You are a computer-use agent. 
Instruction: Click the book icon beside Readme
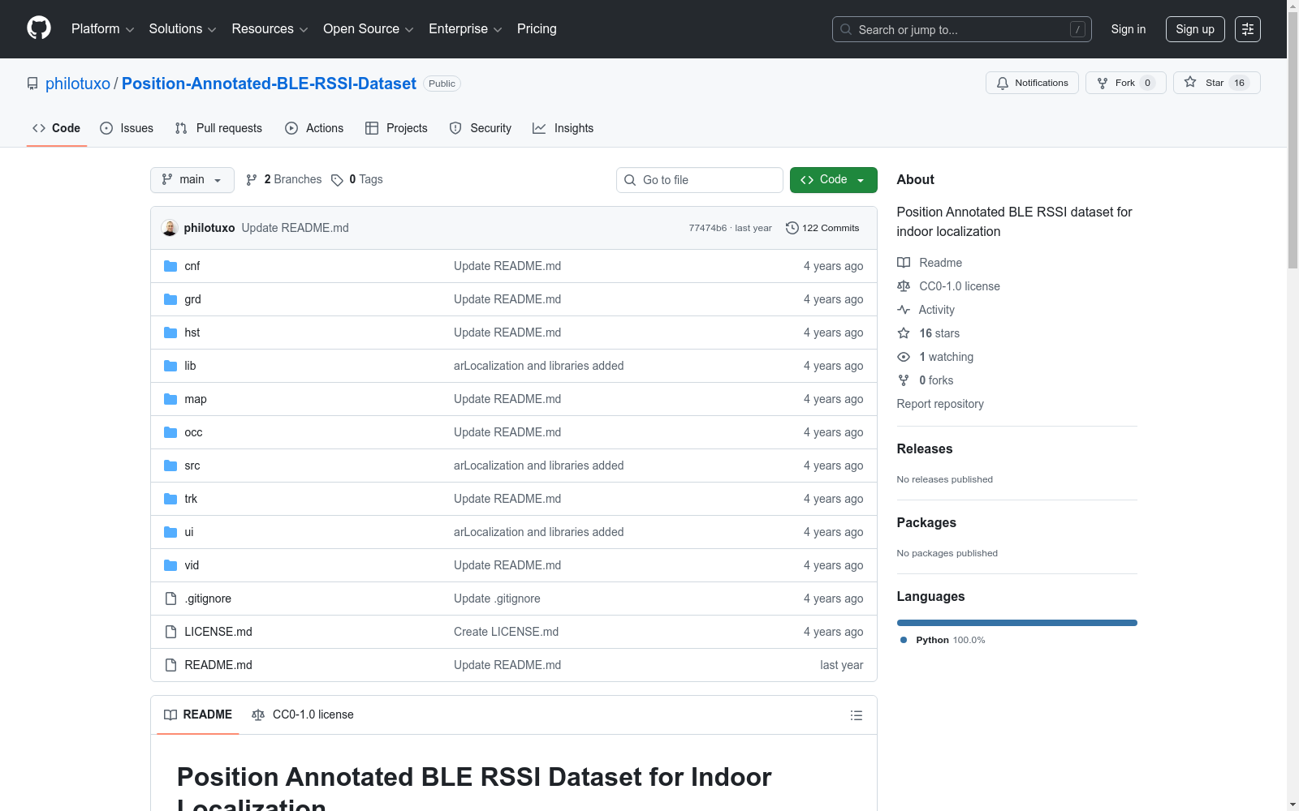click(x=904, y=263)
